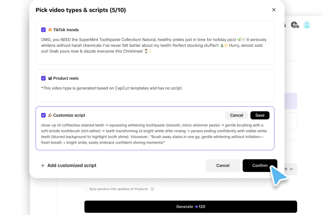The width and height of the screenshot is (323, 215).
Task: Close the Pick video types dialog
Action: click(x=274, y=10)
